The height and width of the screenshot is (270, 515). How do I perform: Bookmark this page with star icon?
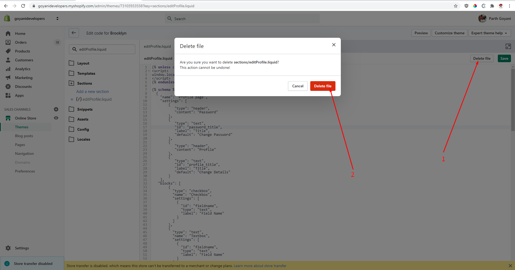[456, 6]
